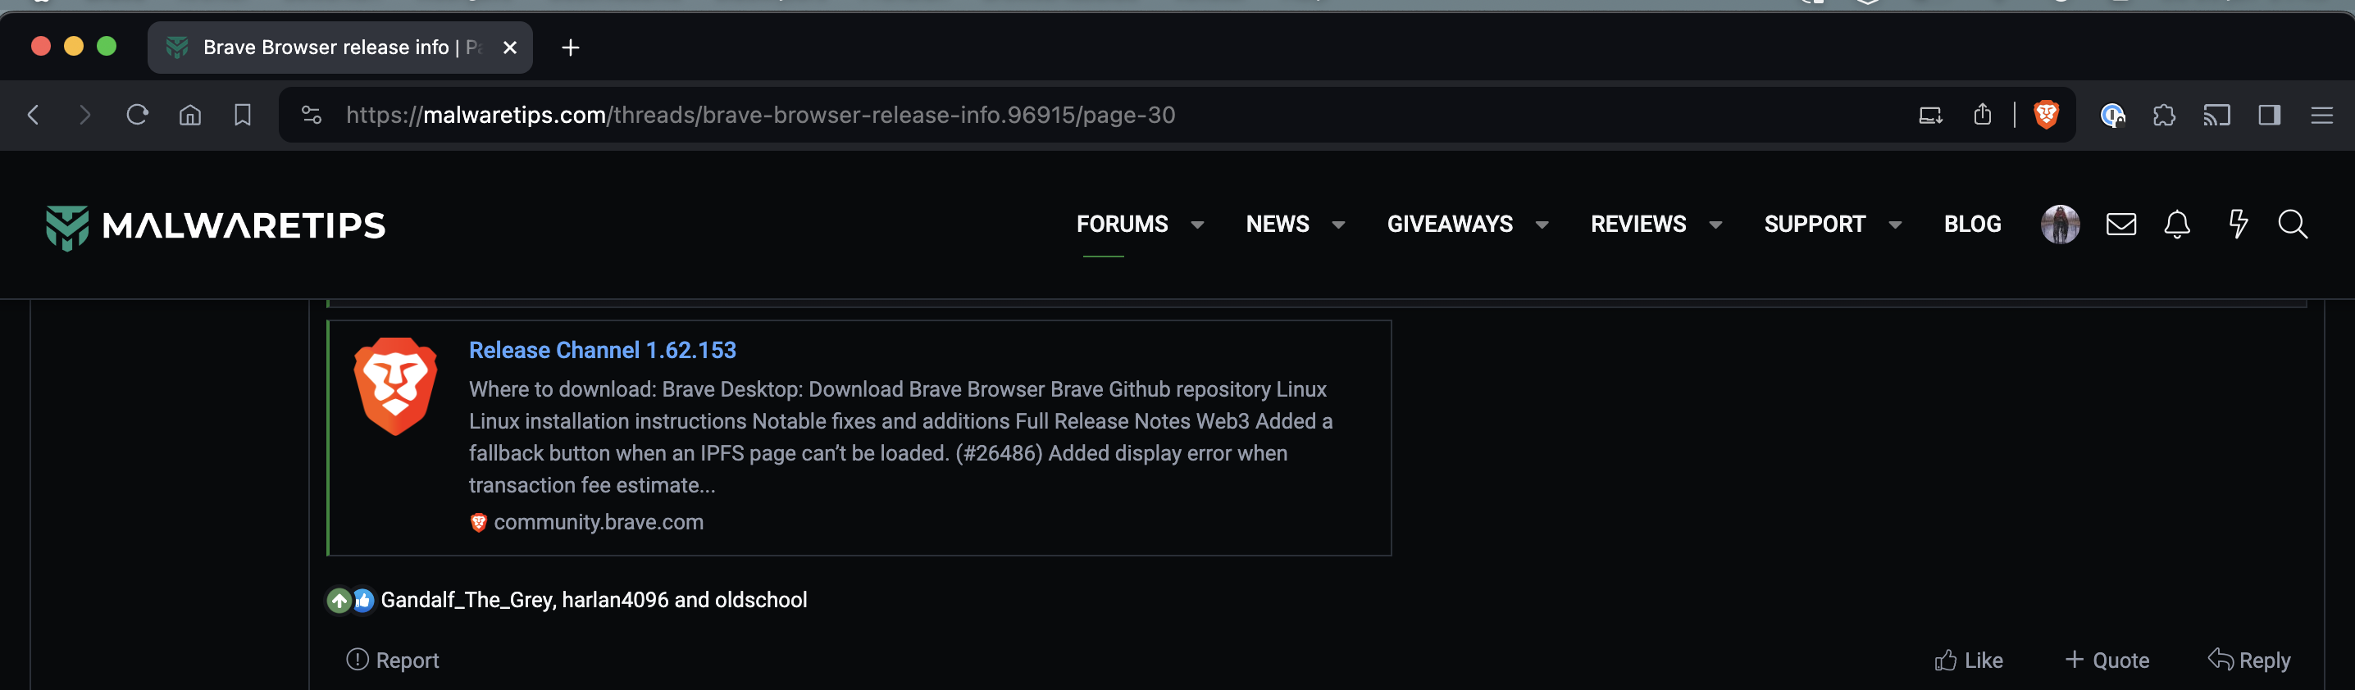Click the Cast media icon
Image resolution: width=2355 pixels, height=690 pixels.
click(x=2217, y=116)
